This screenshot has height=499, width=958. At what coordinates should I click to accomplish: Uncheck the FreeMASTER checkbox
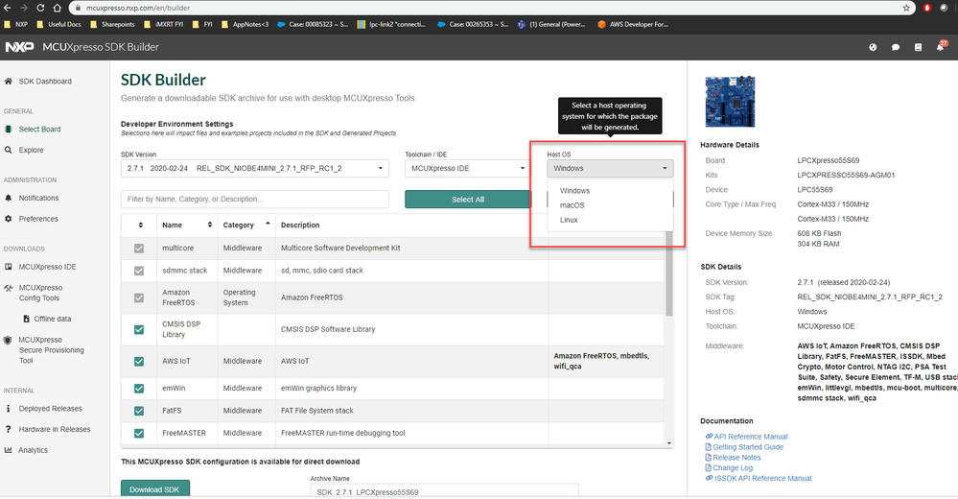(139, 433)
